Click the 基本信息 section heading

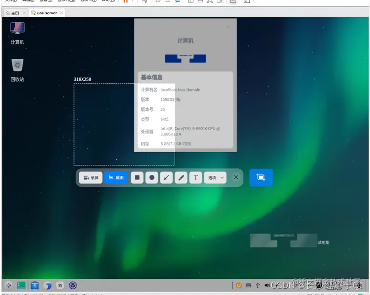(151, 77)
